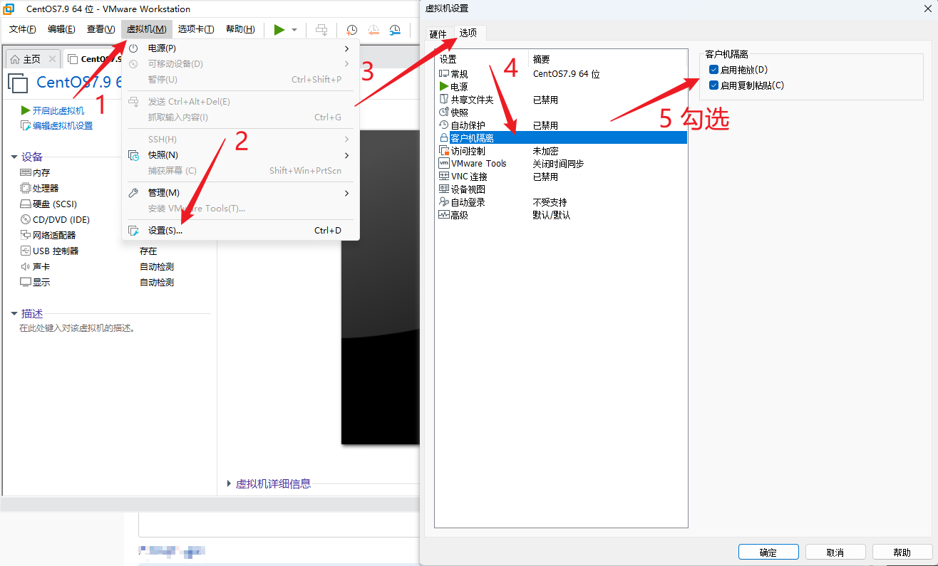Collapse the 描述 section triangle
Image resolution: width=938 pixels, height=566 pixels.
point(14,314)
